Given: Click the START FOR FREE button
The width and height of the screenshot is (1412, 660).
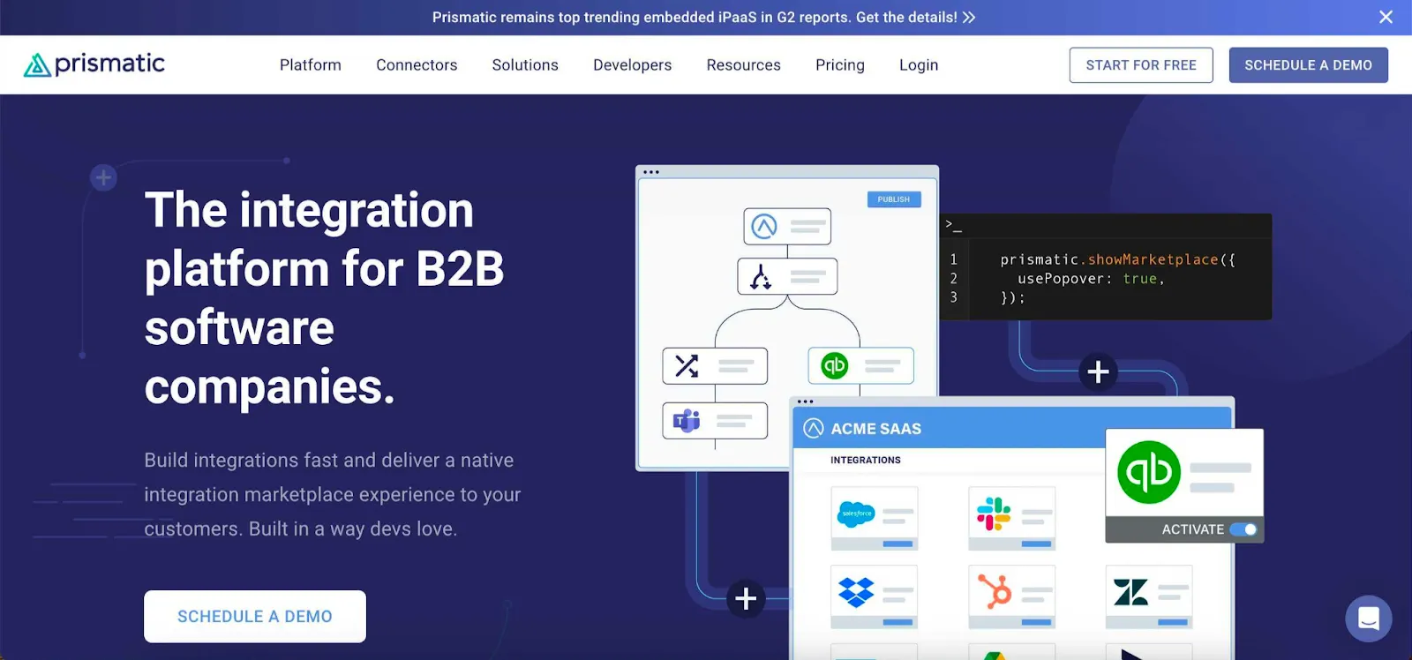Looking at the screenshot, I should (1141, 65).
